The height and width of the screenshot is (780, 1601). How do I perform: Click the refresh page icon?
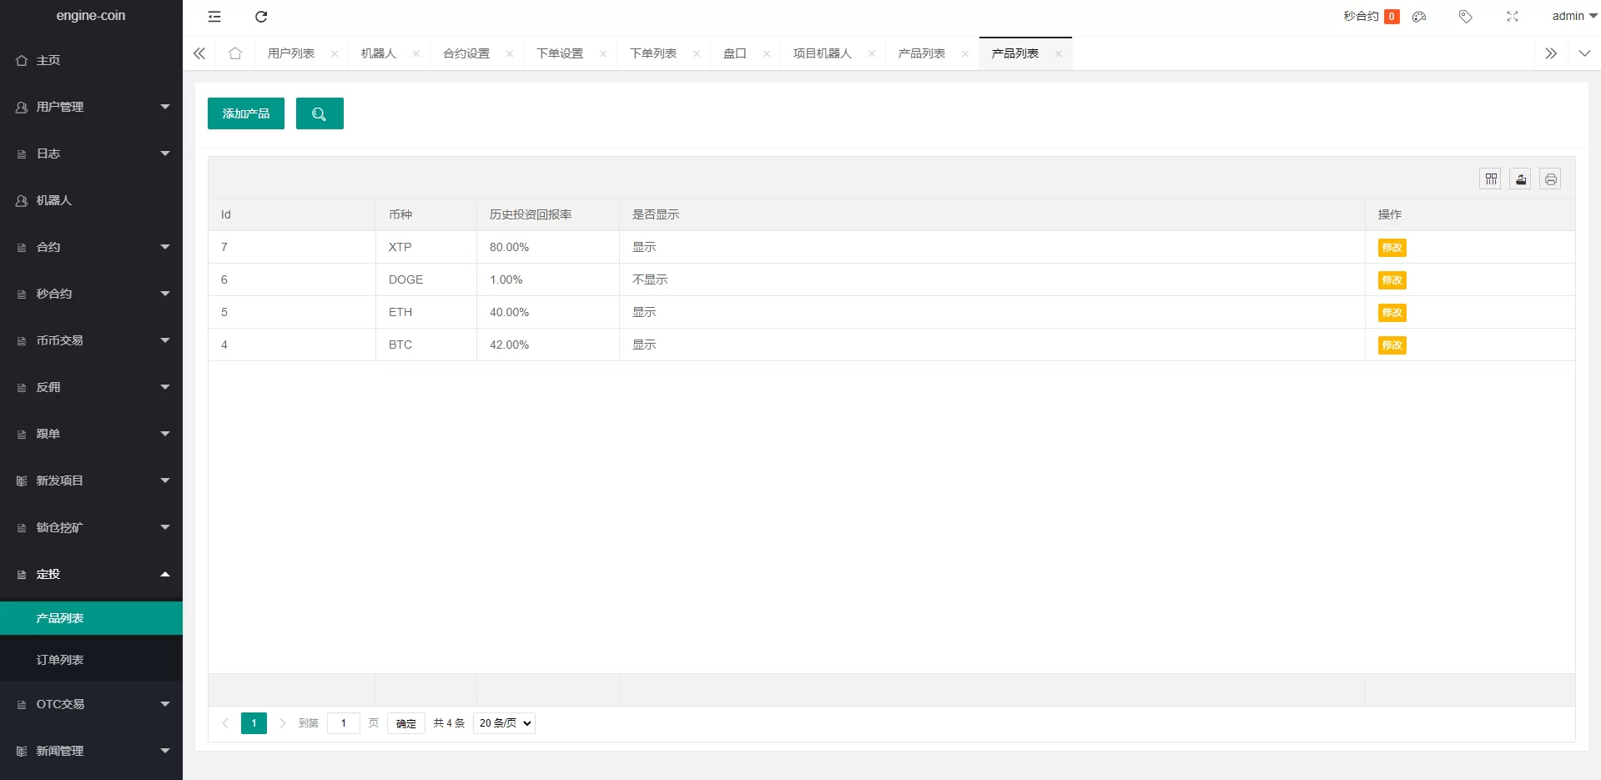tap(261, 17)
